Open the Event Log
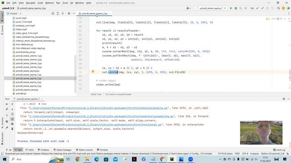 coord(279,150)
